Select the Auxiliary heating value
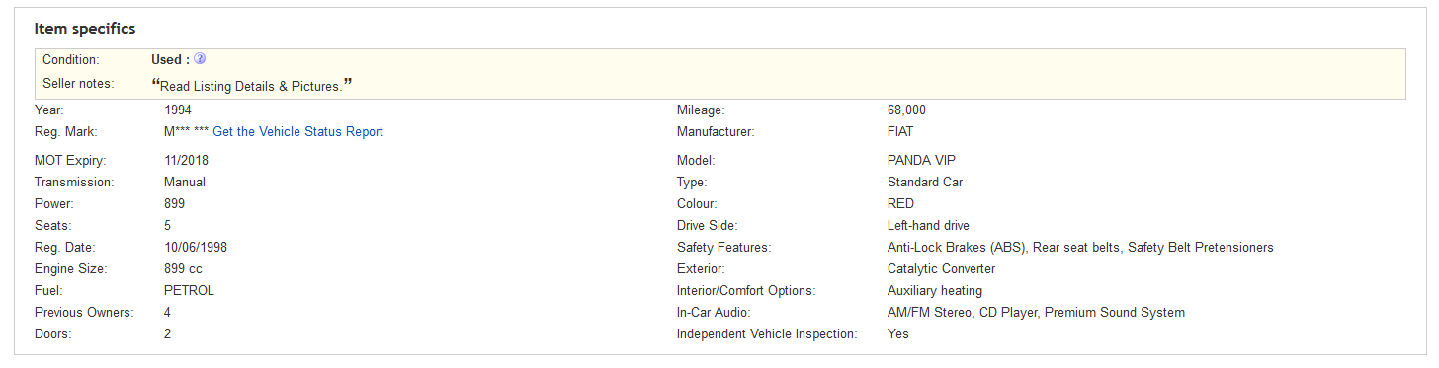 click(935, 291)
